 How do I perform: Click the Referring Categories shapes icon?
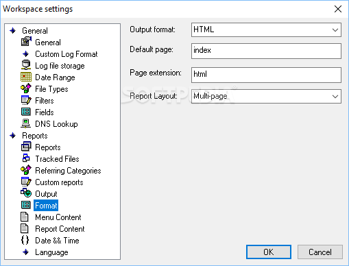point(26,170)
